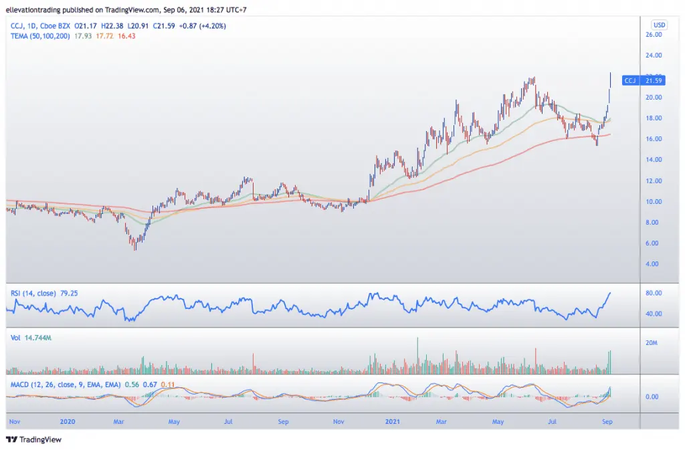Click the 8.00 price axis label
This screenshot has width=685, height=450.
coord(652,222)
